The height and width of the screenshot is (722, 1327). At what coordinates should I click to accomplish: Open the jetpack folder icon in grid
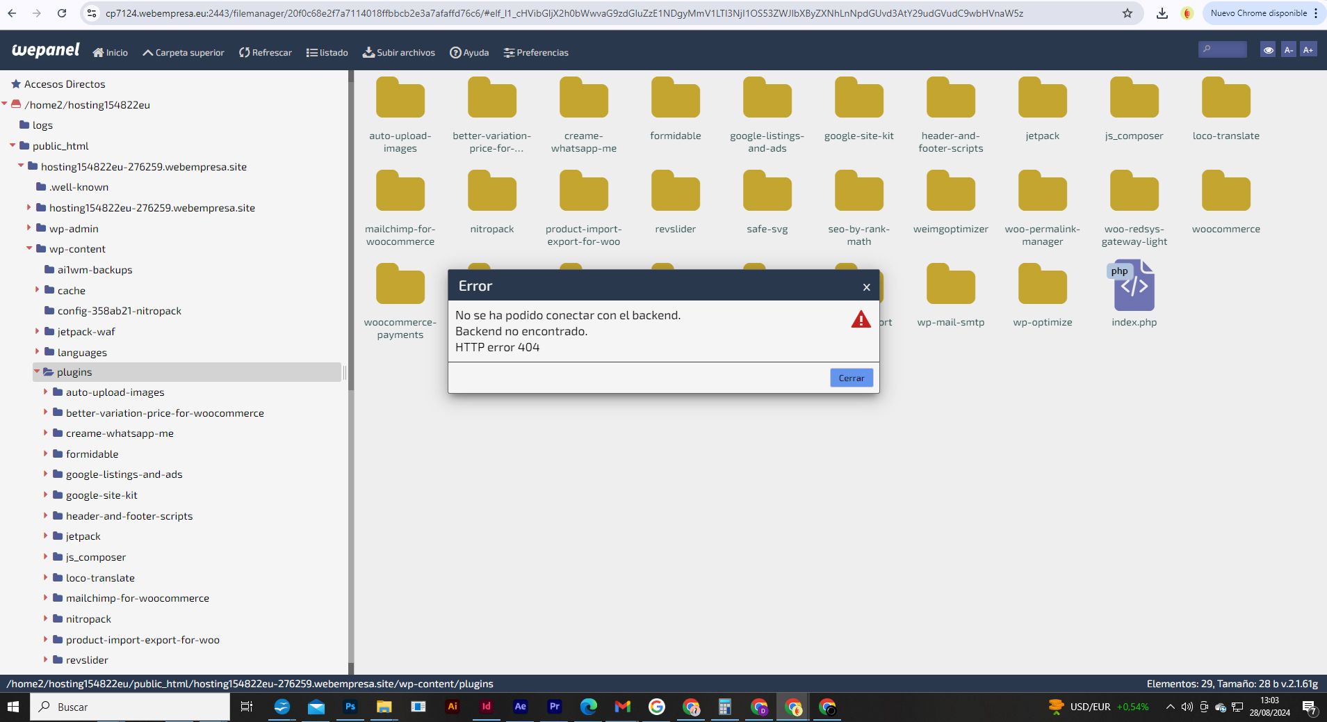pos(1043,97)
